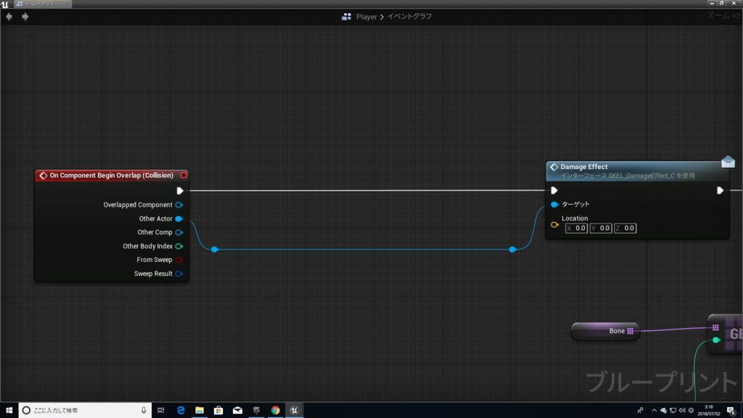Click the Location Z value field

point(625,228)
